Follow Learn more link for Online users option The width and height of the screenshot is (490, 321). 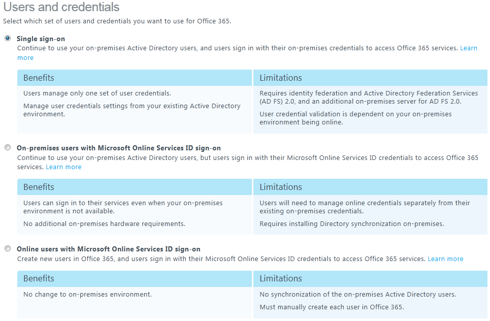[445, 259]
